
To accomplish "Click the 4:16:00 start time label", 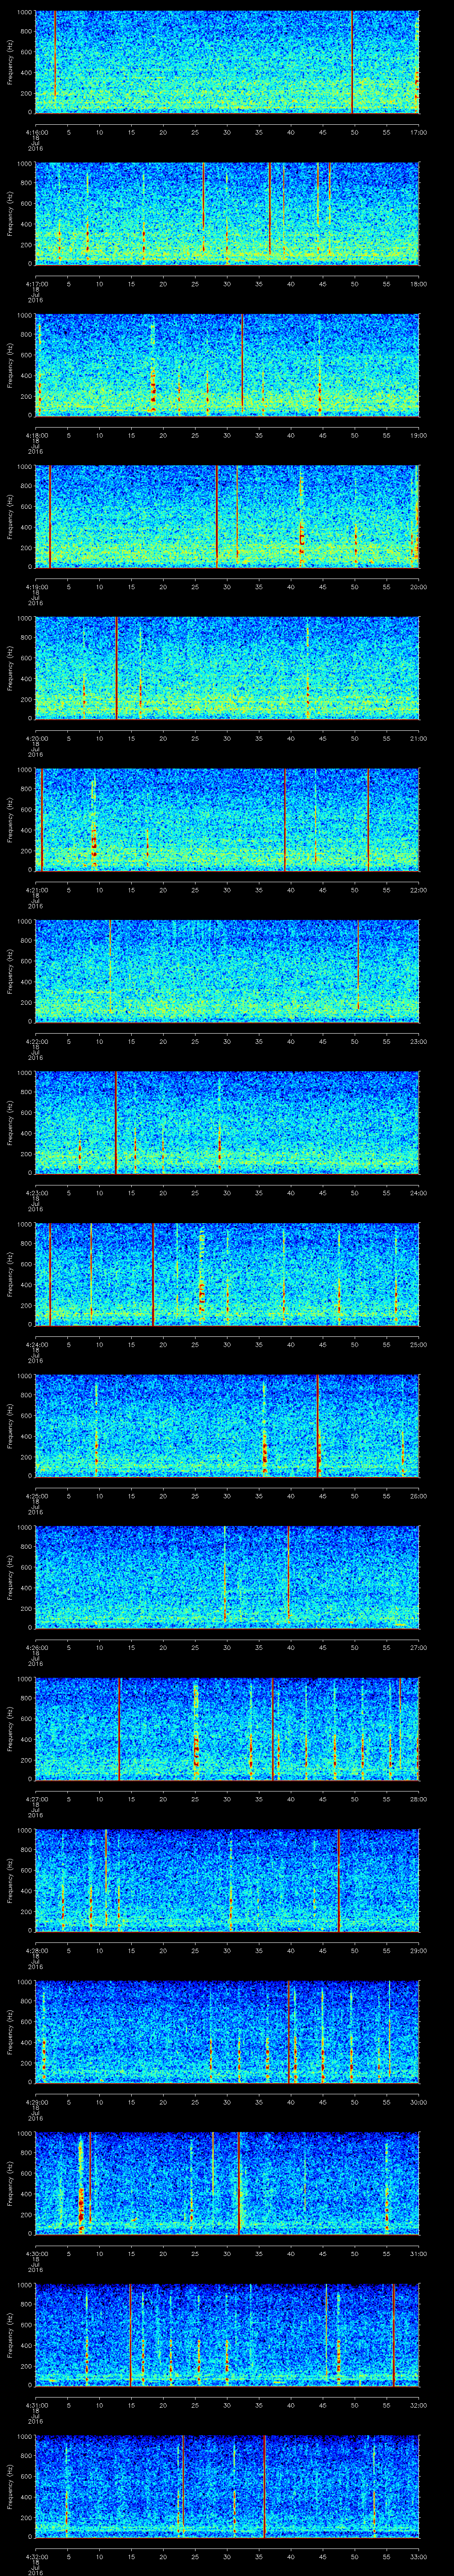I will (36, 132).
